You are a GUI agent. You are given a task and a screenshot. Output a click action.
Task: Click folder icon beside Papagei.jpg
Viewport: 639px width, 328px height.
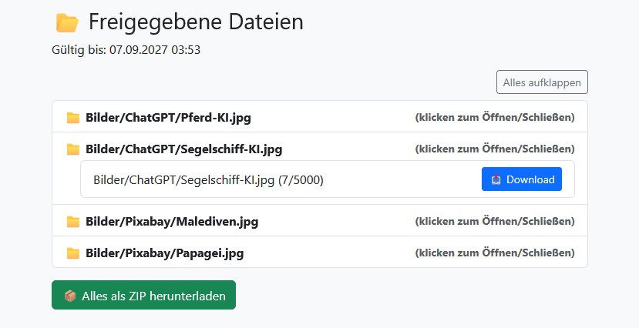tap(73, 253)
